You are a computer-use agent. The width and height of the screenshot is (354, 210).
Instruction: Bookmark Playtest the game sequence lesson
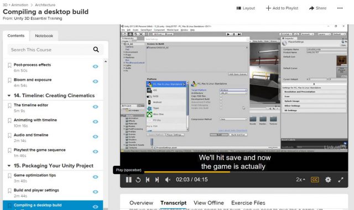pyautogui.click(x=9, y=150)
